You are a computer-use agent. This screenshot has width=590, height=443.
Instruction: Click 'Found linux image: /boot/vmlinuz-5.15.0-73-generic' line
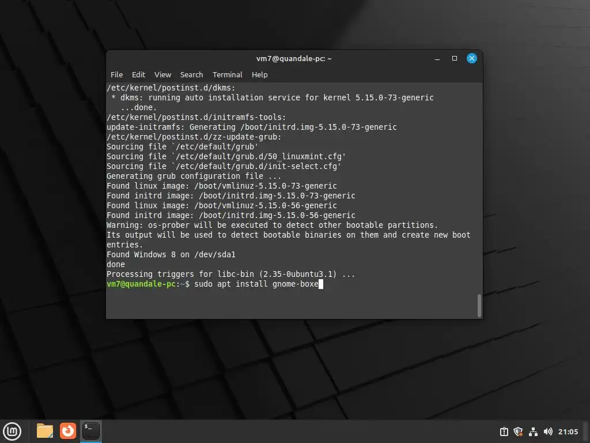click(222, 186)
